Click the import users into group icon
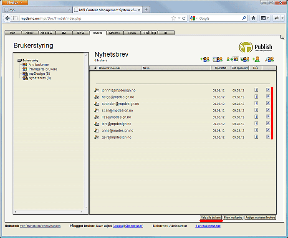The image size is (288, 238). click(245, 59)
